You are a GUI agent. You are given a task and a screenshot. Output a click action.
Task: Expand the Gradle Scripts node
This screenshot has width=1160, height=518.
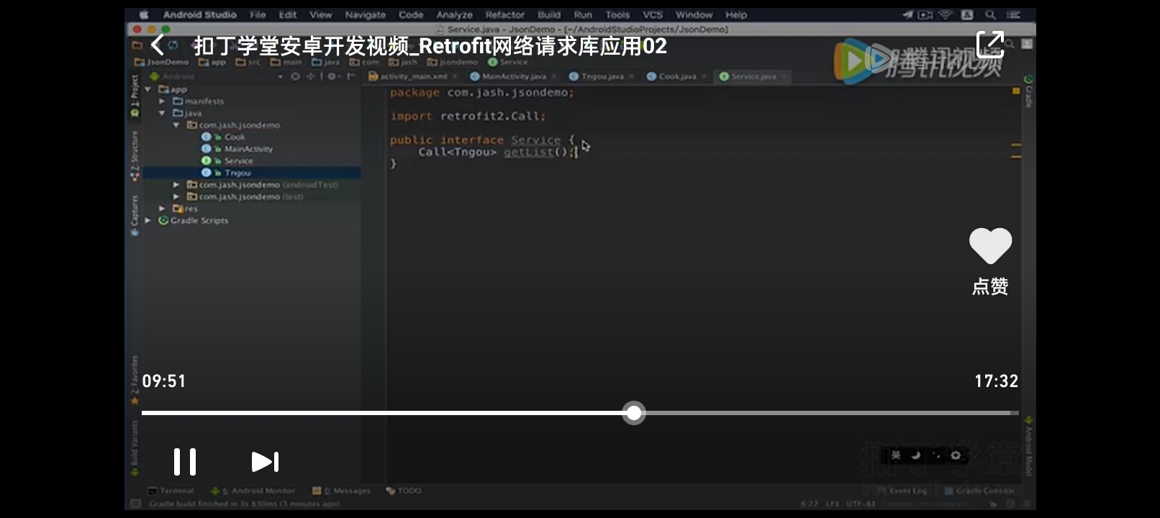click(148, 220)
